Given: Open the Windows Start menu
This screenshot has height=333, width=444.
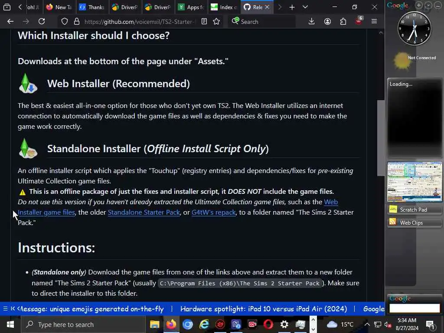Looking at the screenshot, I should (10, 324).
